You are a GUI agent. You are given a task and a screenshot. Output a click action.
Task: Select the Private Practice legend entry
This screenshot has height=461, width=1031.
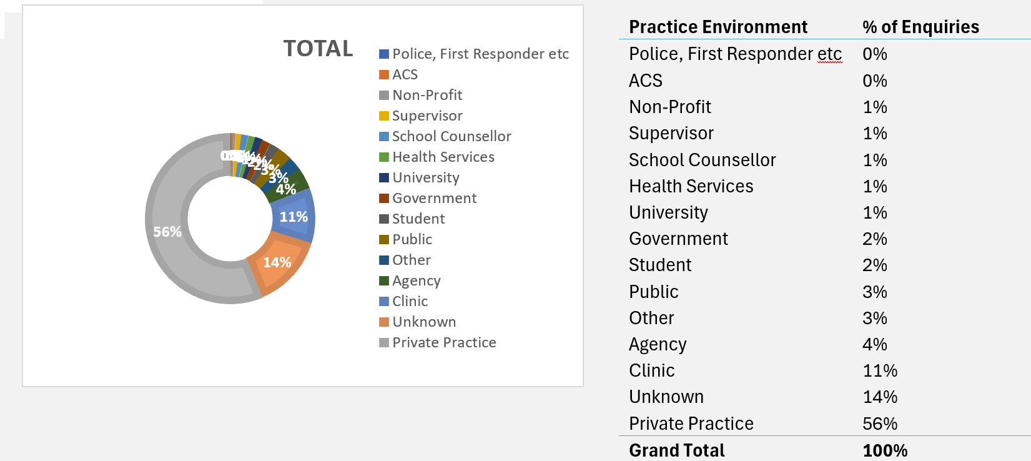[x=444, y=343]
